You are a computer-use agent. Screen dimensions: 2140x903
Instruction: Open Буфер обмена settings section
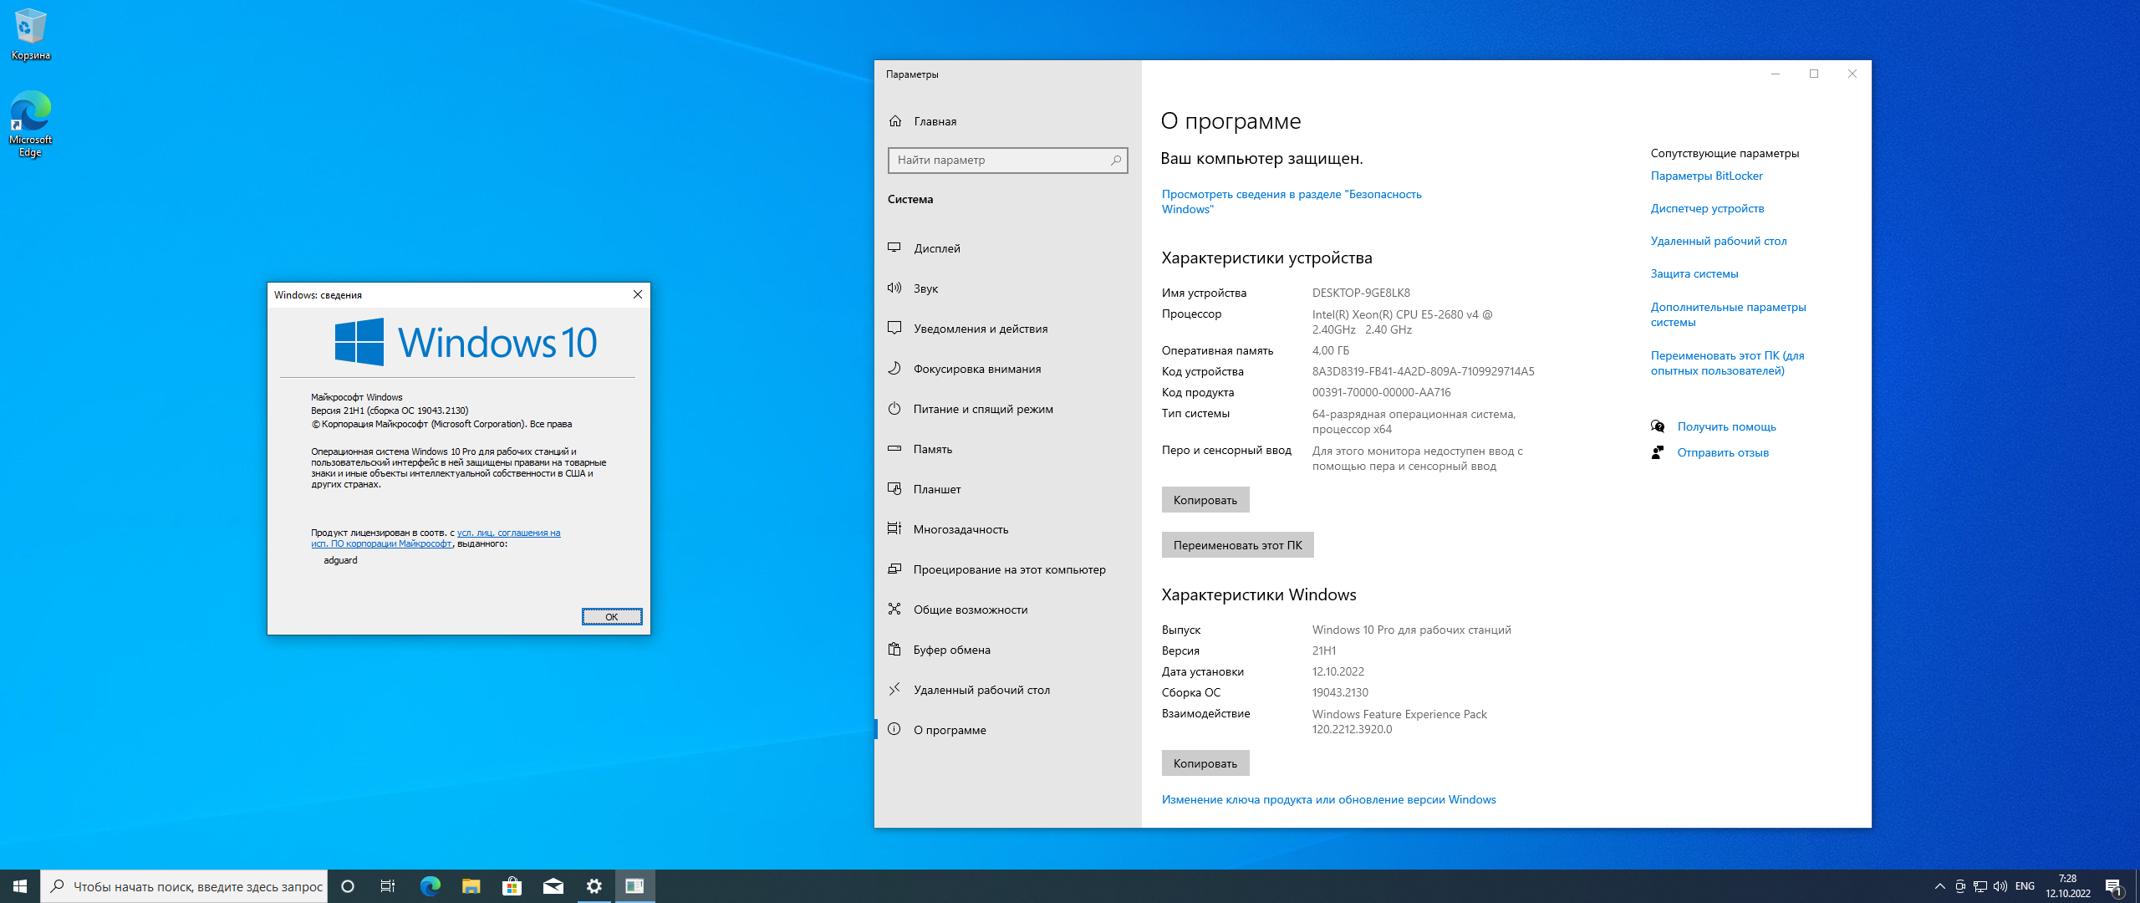pyautogui.click(x=1007, y=650)
